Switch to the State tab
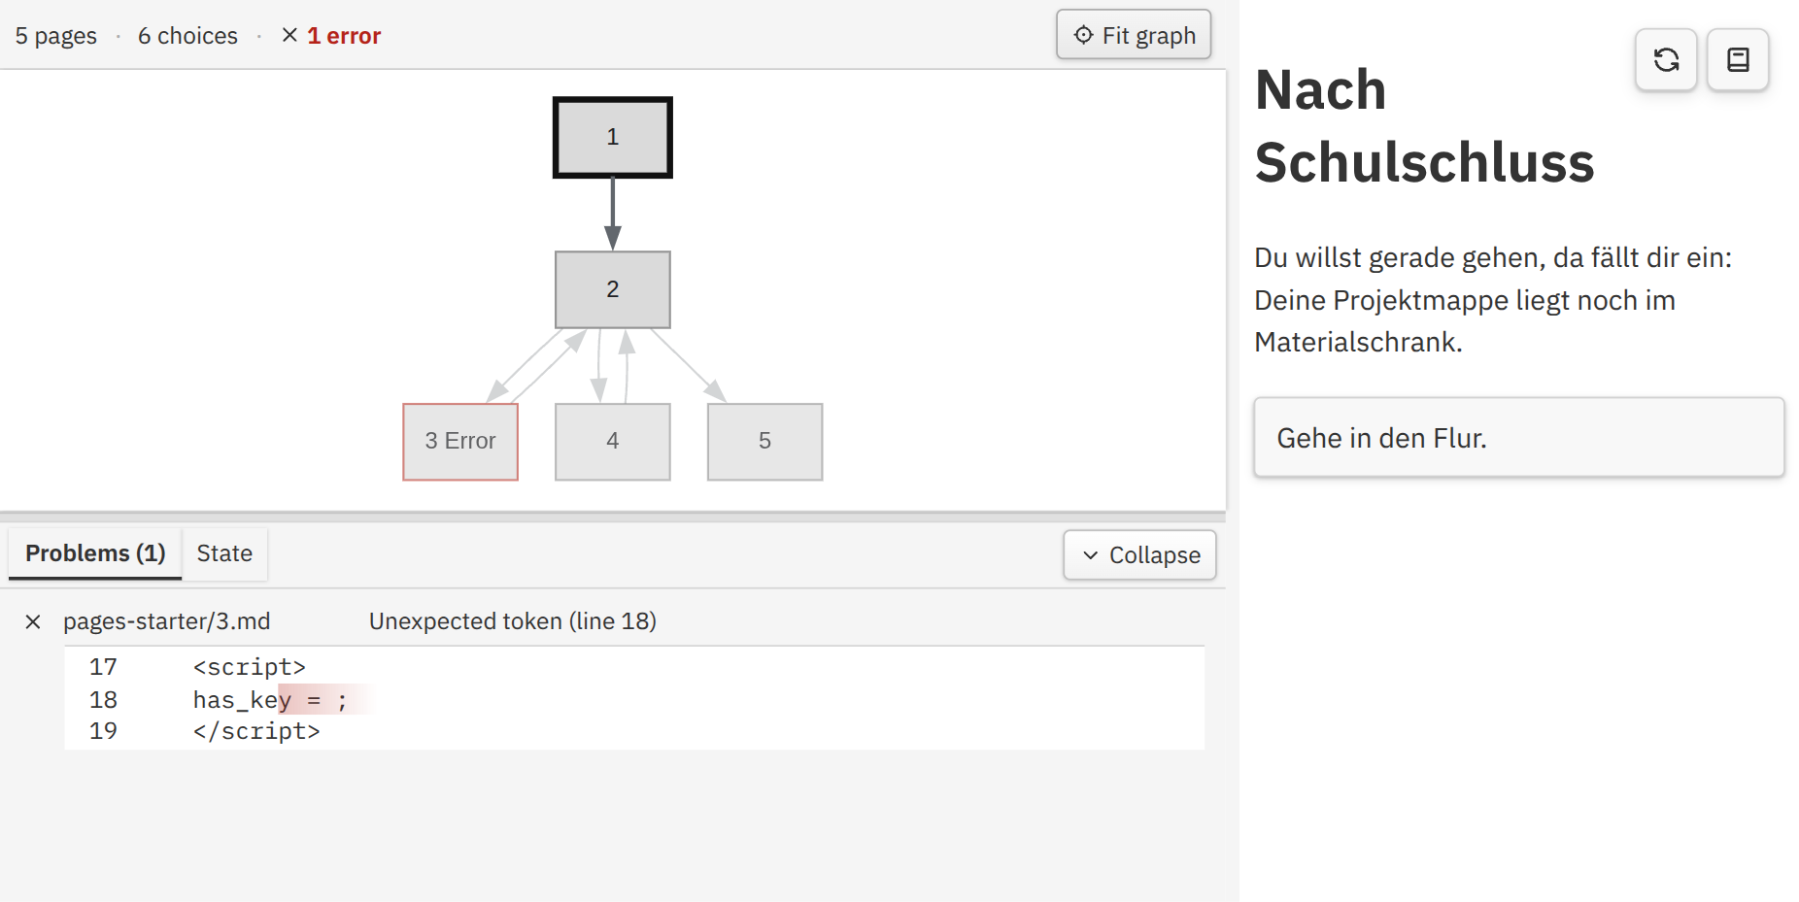Viewport: 1799px width, 902px height. [x=224, y=553]
